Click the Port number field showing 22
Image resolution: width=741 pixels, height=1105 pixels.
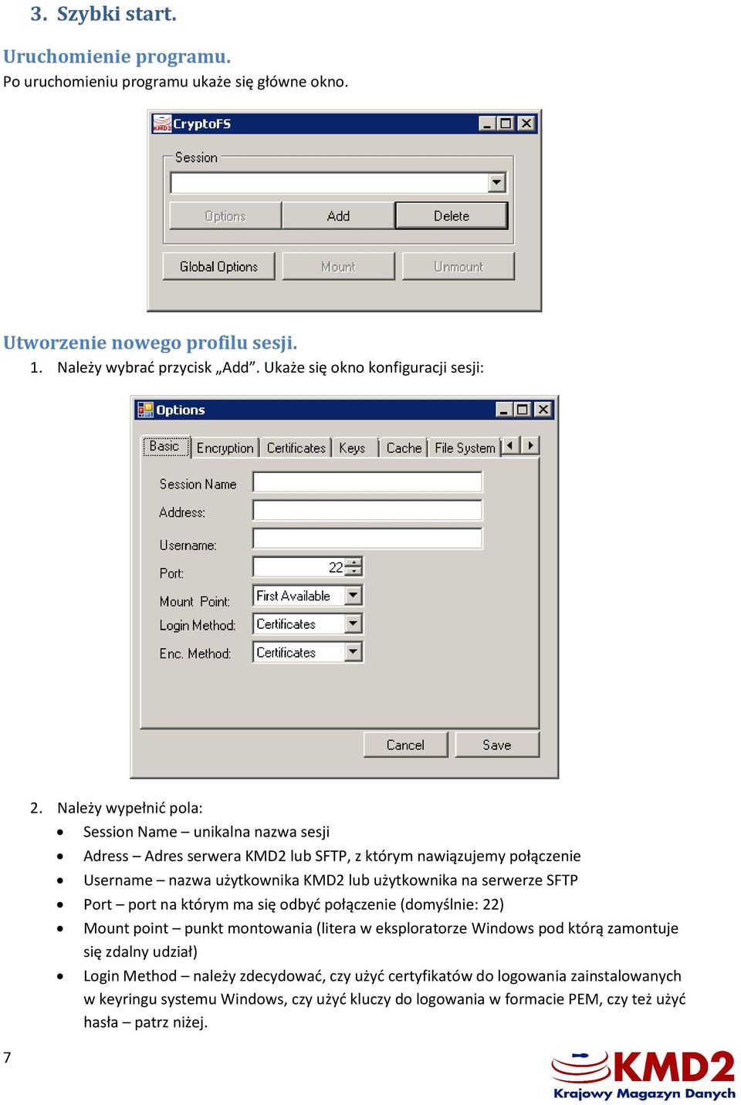pos(299,567)
